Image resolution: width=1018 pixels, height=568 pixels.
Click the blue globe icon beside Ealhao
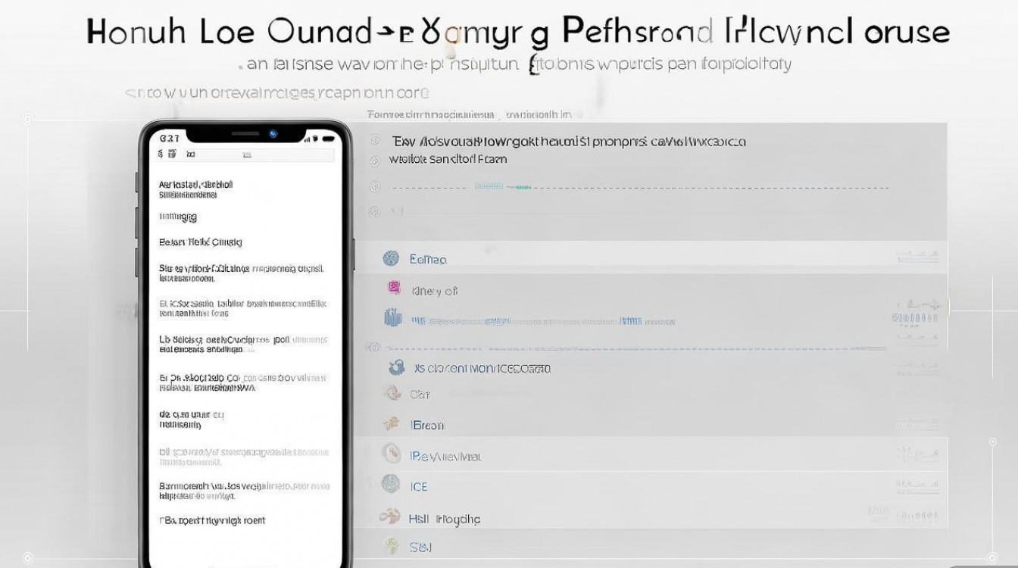[x=391, y=259]
